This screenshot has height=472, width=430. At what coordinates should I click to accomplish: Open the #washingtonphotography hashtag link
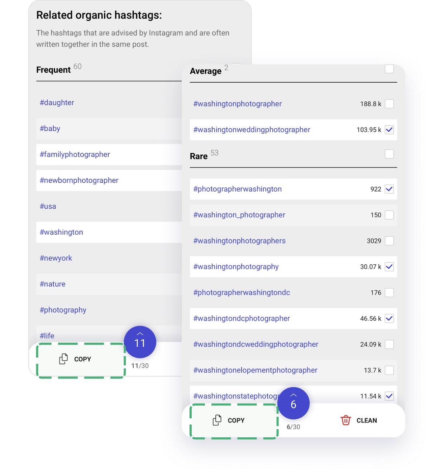pos(236,267)
